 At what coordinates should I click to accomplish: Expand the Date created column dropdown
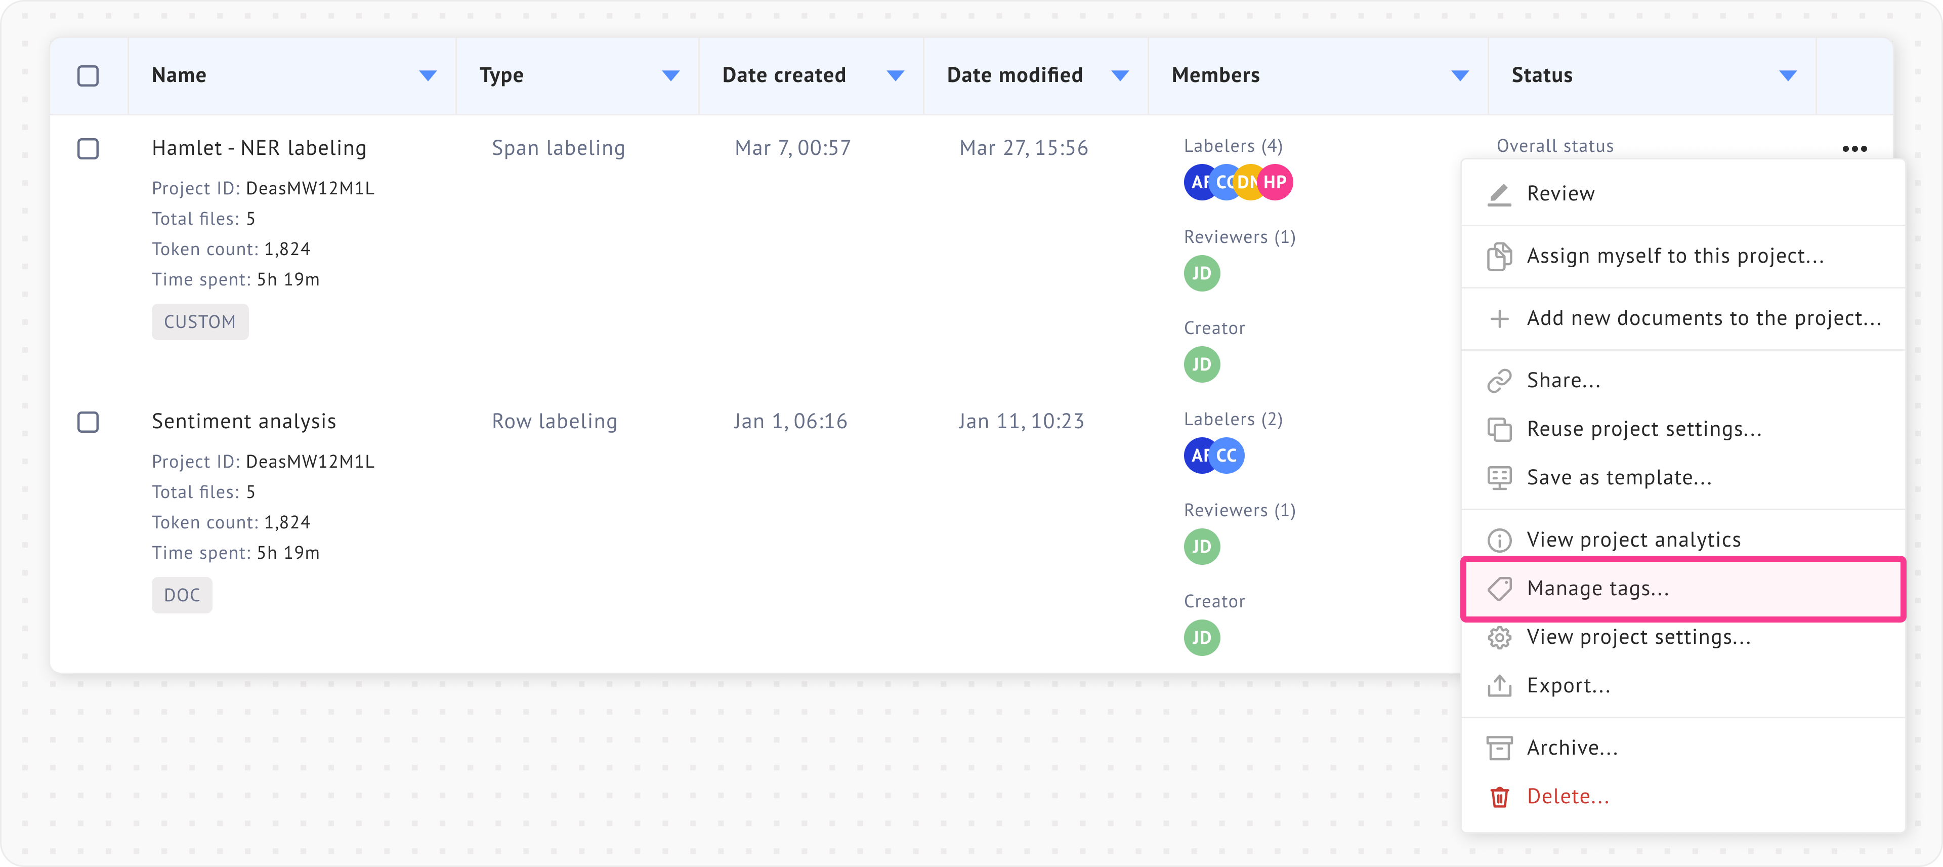pos(895,75)
